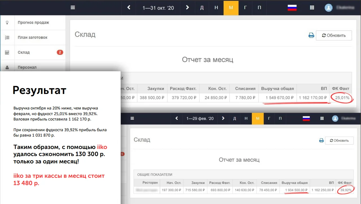Click value 24 850,00 ₽
The image size is (361, 204).
(216, 98)
